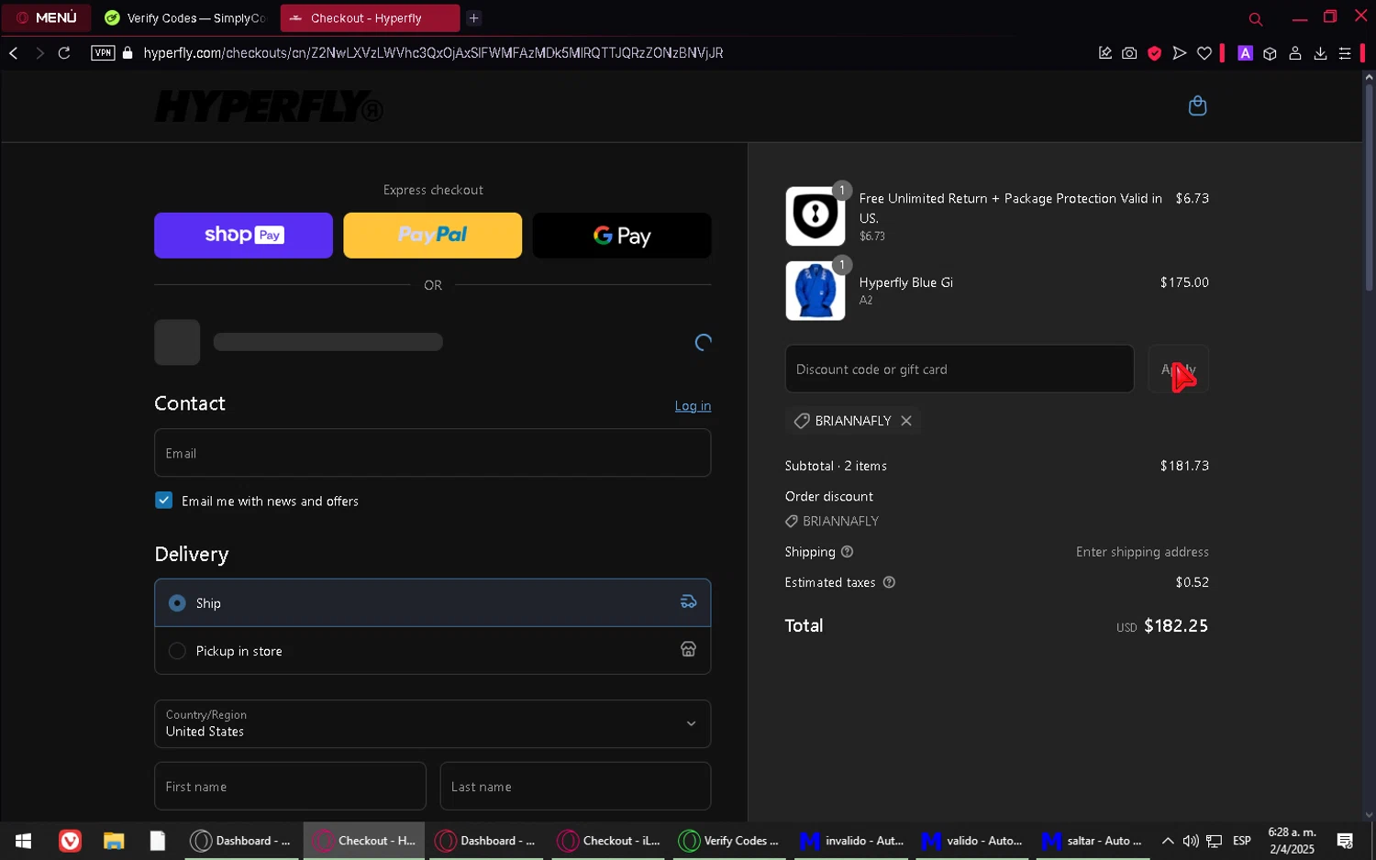
Task: Open a new browser tab
Action: [x=474, y=17]
